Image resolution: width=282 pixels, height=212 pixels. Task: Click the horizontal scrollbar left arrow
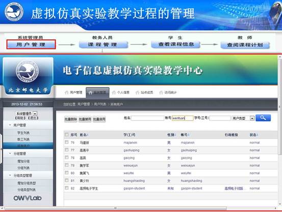(x=2, y=208)
